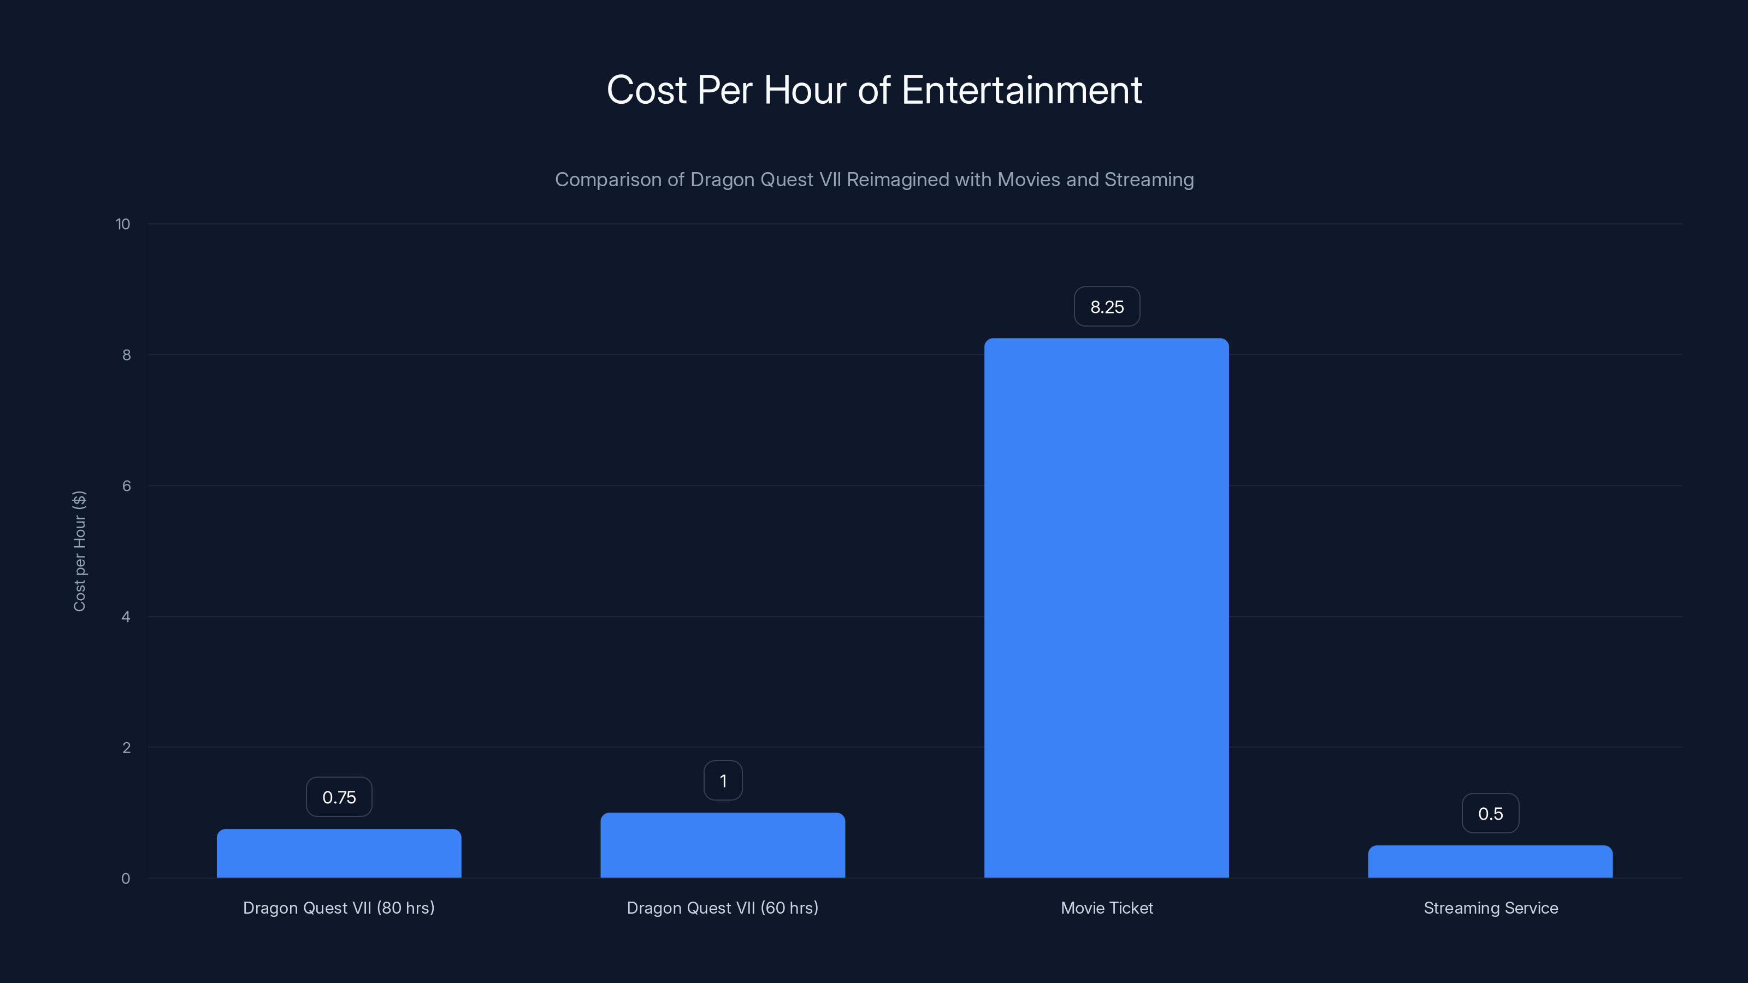Click the chart title Cost Per Hour of Entertainment
The width and height of the screenshot is (1748, 983).
point(874,89)
